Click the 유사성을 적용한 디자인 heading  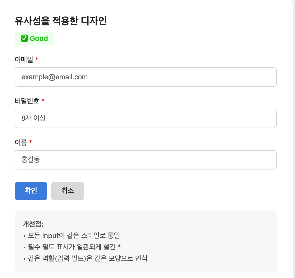61,21
